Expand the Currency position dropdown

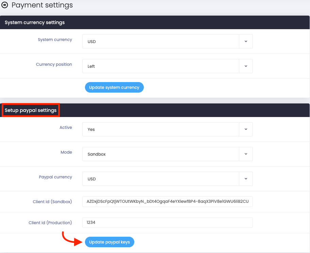[x=168, y=66]
